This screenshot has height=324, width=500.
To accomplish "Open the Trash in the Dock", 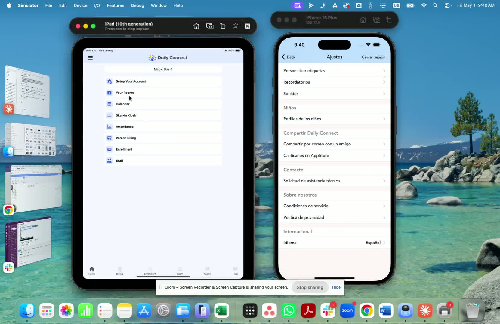I will tap(473, 311).
